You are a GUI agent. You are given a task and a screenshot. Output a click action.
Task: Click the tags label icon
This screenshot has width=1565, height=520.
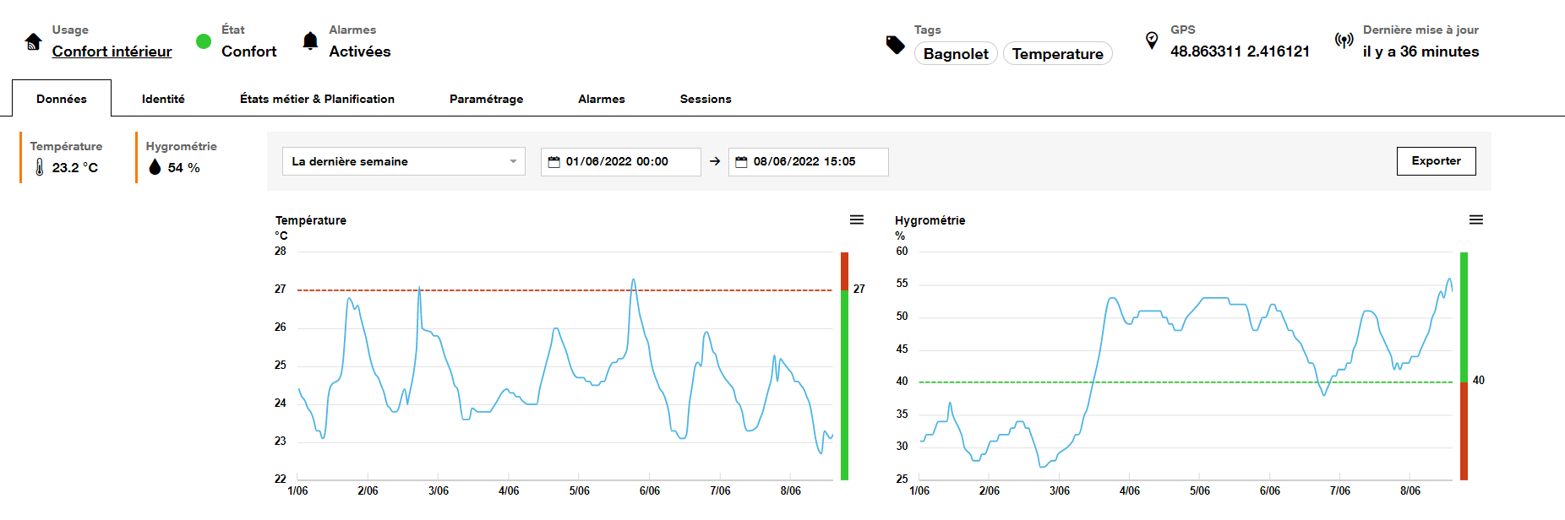pyautogui.click(x=895, y=45)
